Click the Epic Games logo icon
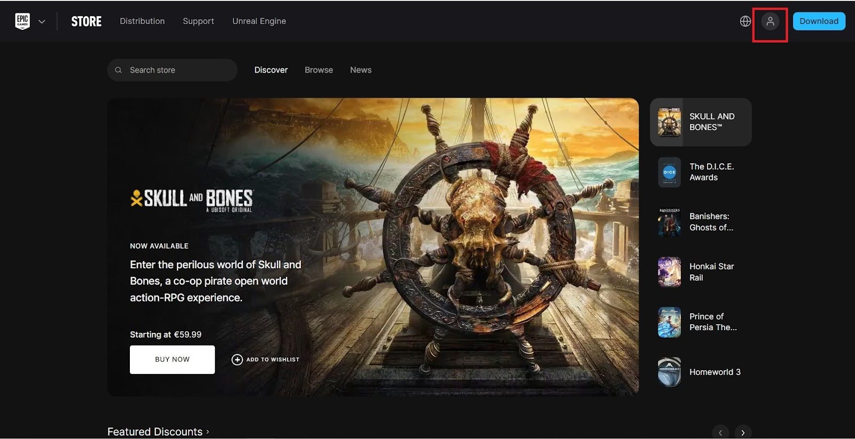The width and height of the screenshot is (855, 439). 22,21
